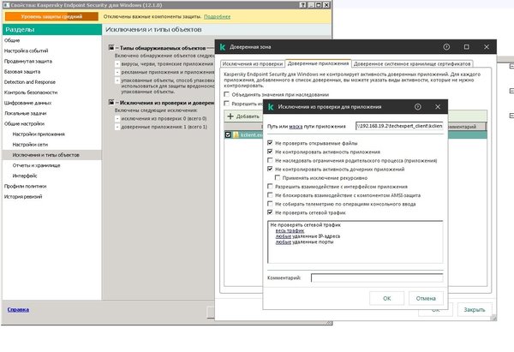Switch to Исключения из проверки tab
The width and height of the screenshot is (514, 352).
tap(253, 64)
